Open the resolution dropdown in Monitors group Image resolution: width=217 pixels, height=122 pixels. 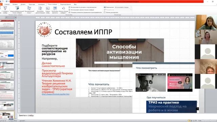tap(123, 7)
